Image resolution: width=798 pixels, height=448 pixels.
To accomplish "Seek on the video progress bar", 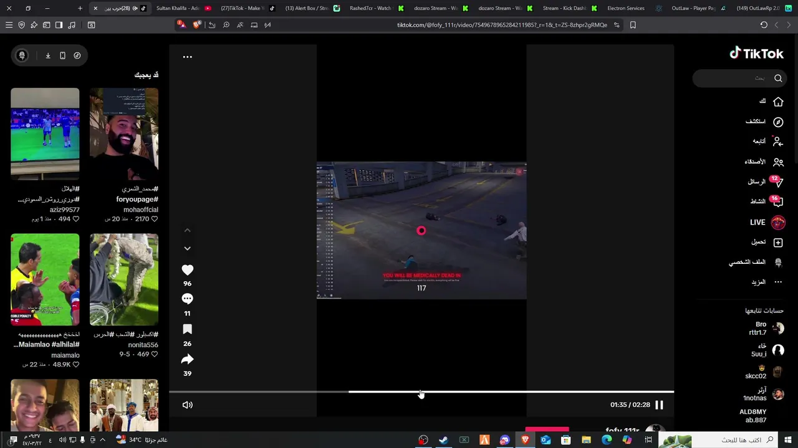I will pos(421,392).
